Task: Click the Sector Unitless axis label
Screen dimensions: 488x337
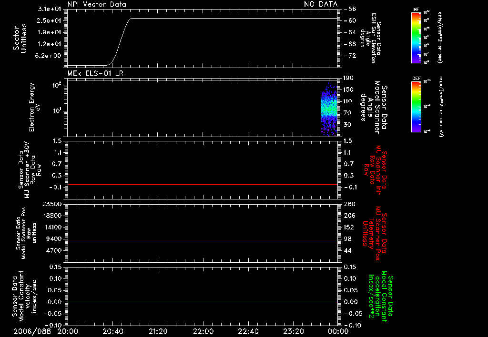Action: (20, 38)
